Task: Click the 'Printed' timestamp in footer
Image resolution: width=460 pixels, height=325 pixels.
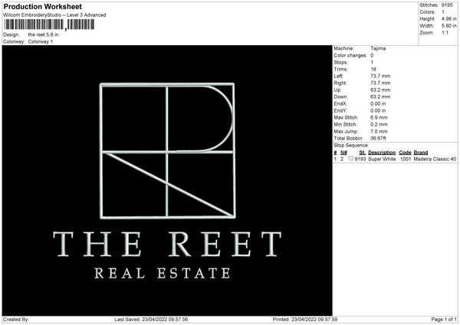Action: coord(305,319)
